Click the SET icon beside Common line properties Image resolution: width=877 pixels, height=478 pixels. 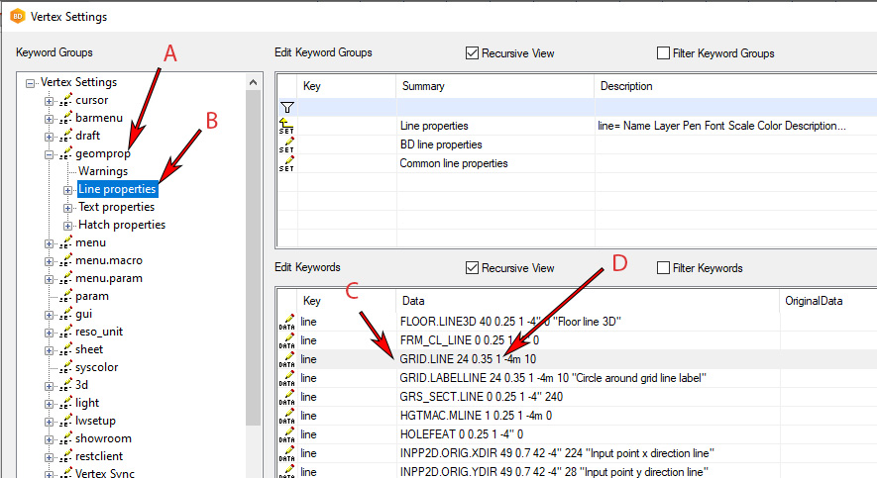click(287, 163)
